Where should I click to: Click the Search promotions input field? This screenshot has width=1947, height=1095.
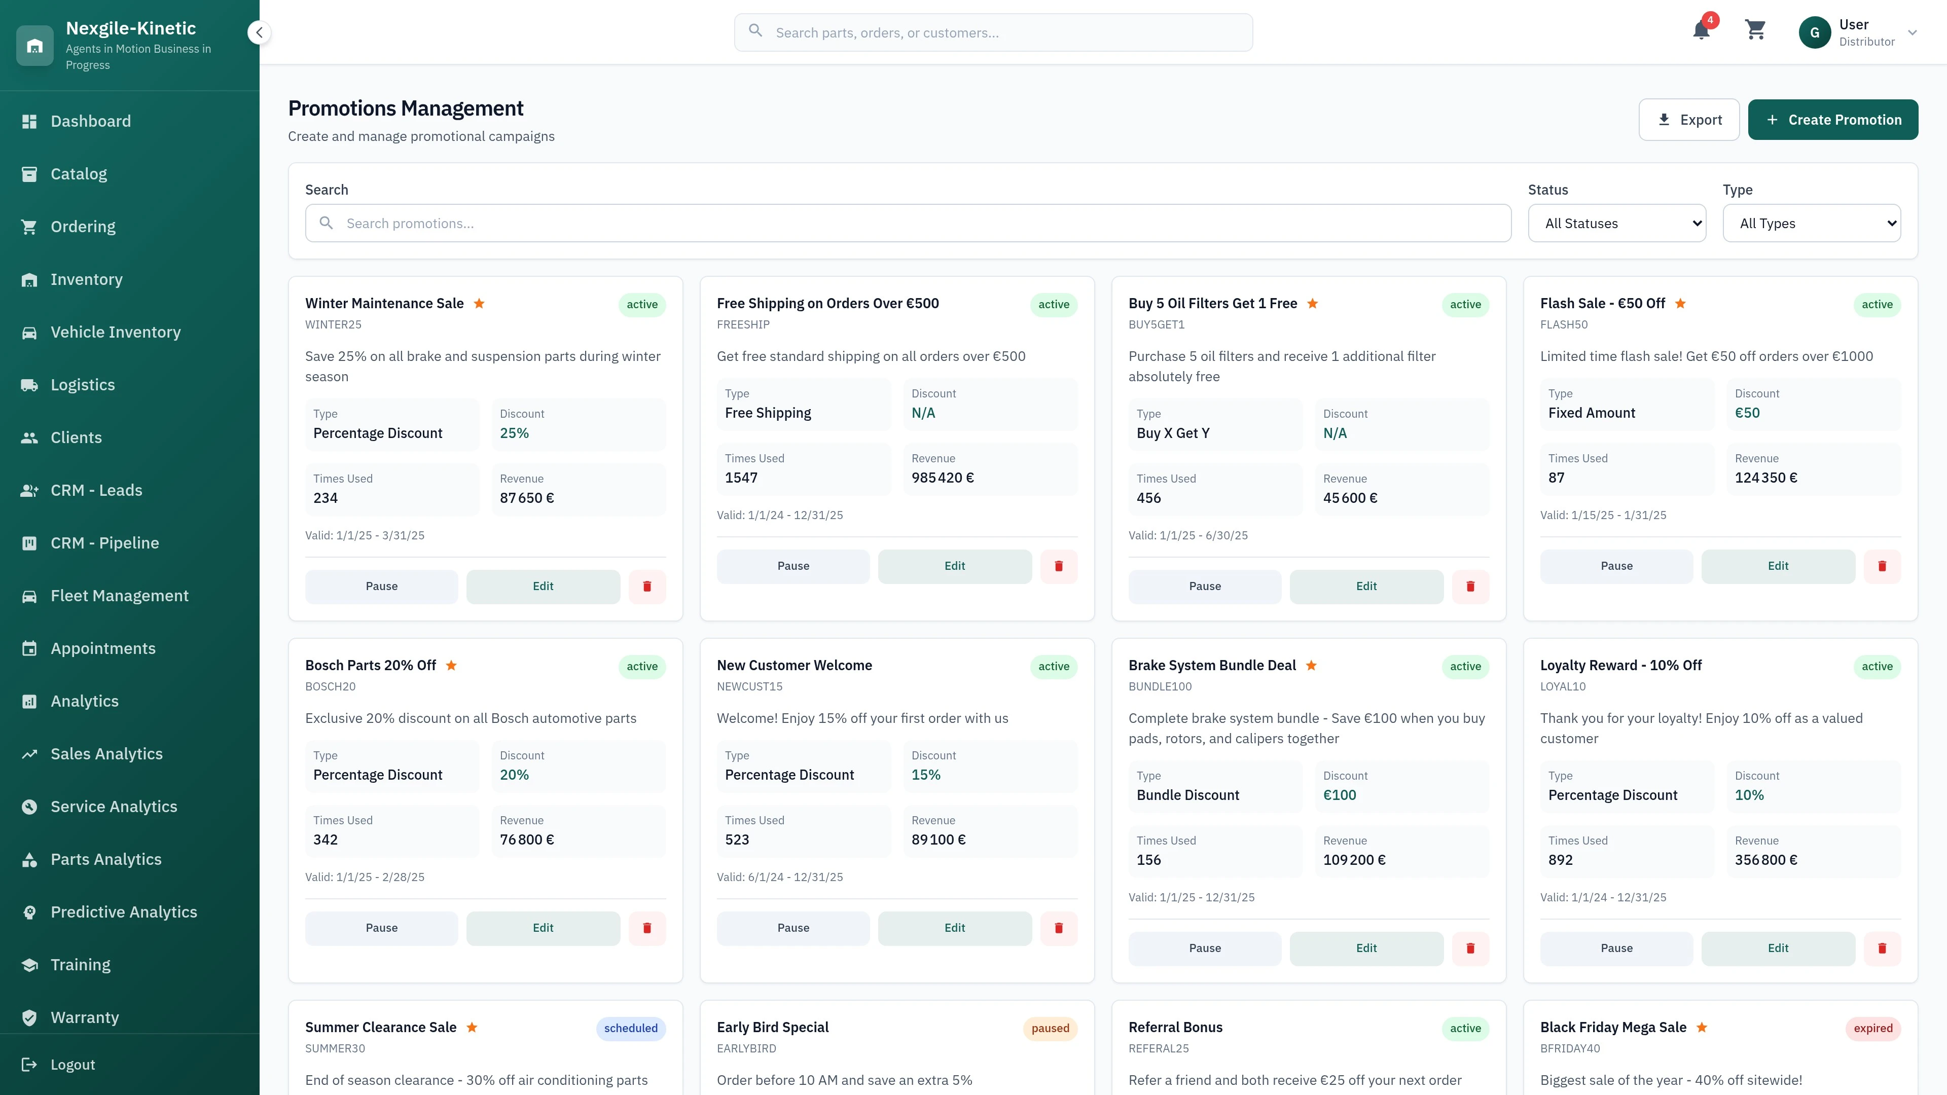coord(907,224)
